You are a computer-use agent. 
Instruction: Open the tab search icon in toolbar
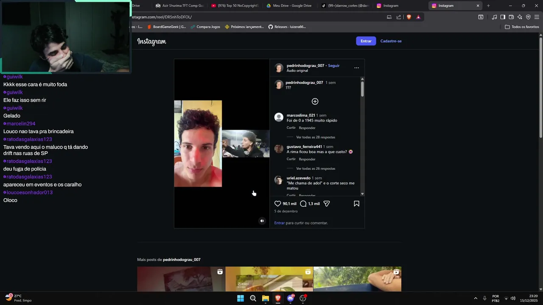(481, 17)
